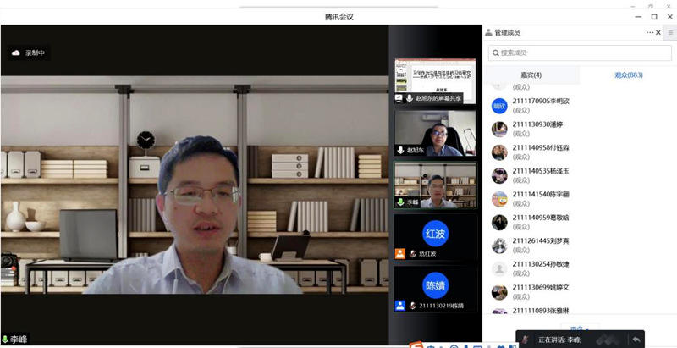Switch to the 观众(883) tab
The width and height of the screenshot is (677, 348).
click(x=628, y=75)
